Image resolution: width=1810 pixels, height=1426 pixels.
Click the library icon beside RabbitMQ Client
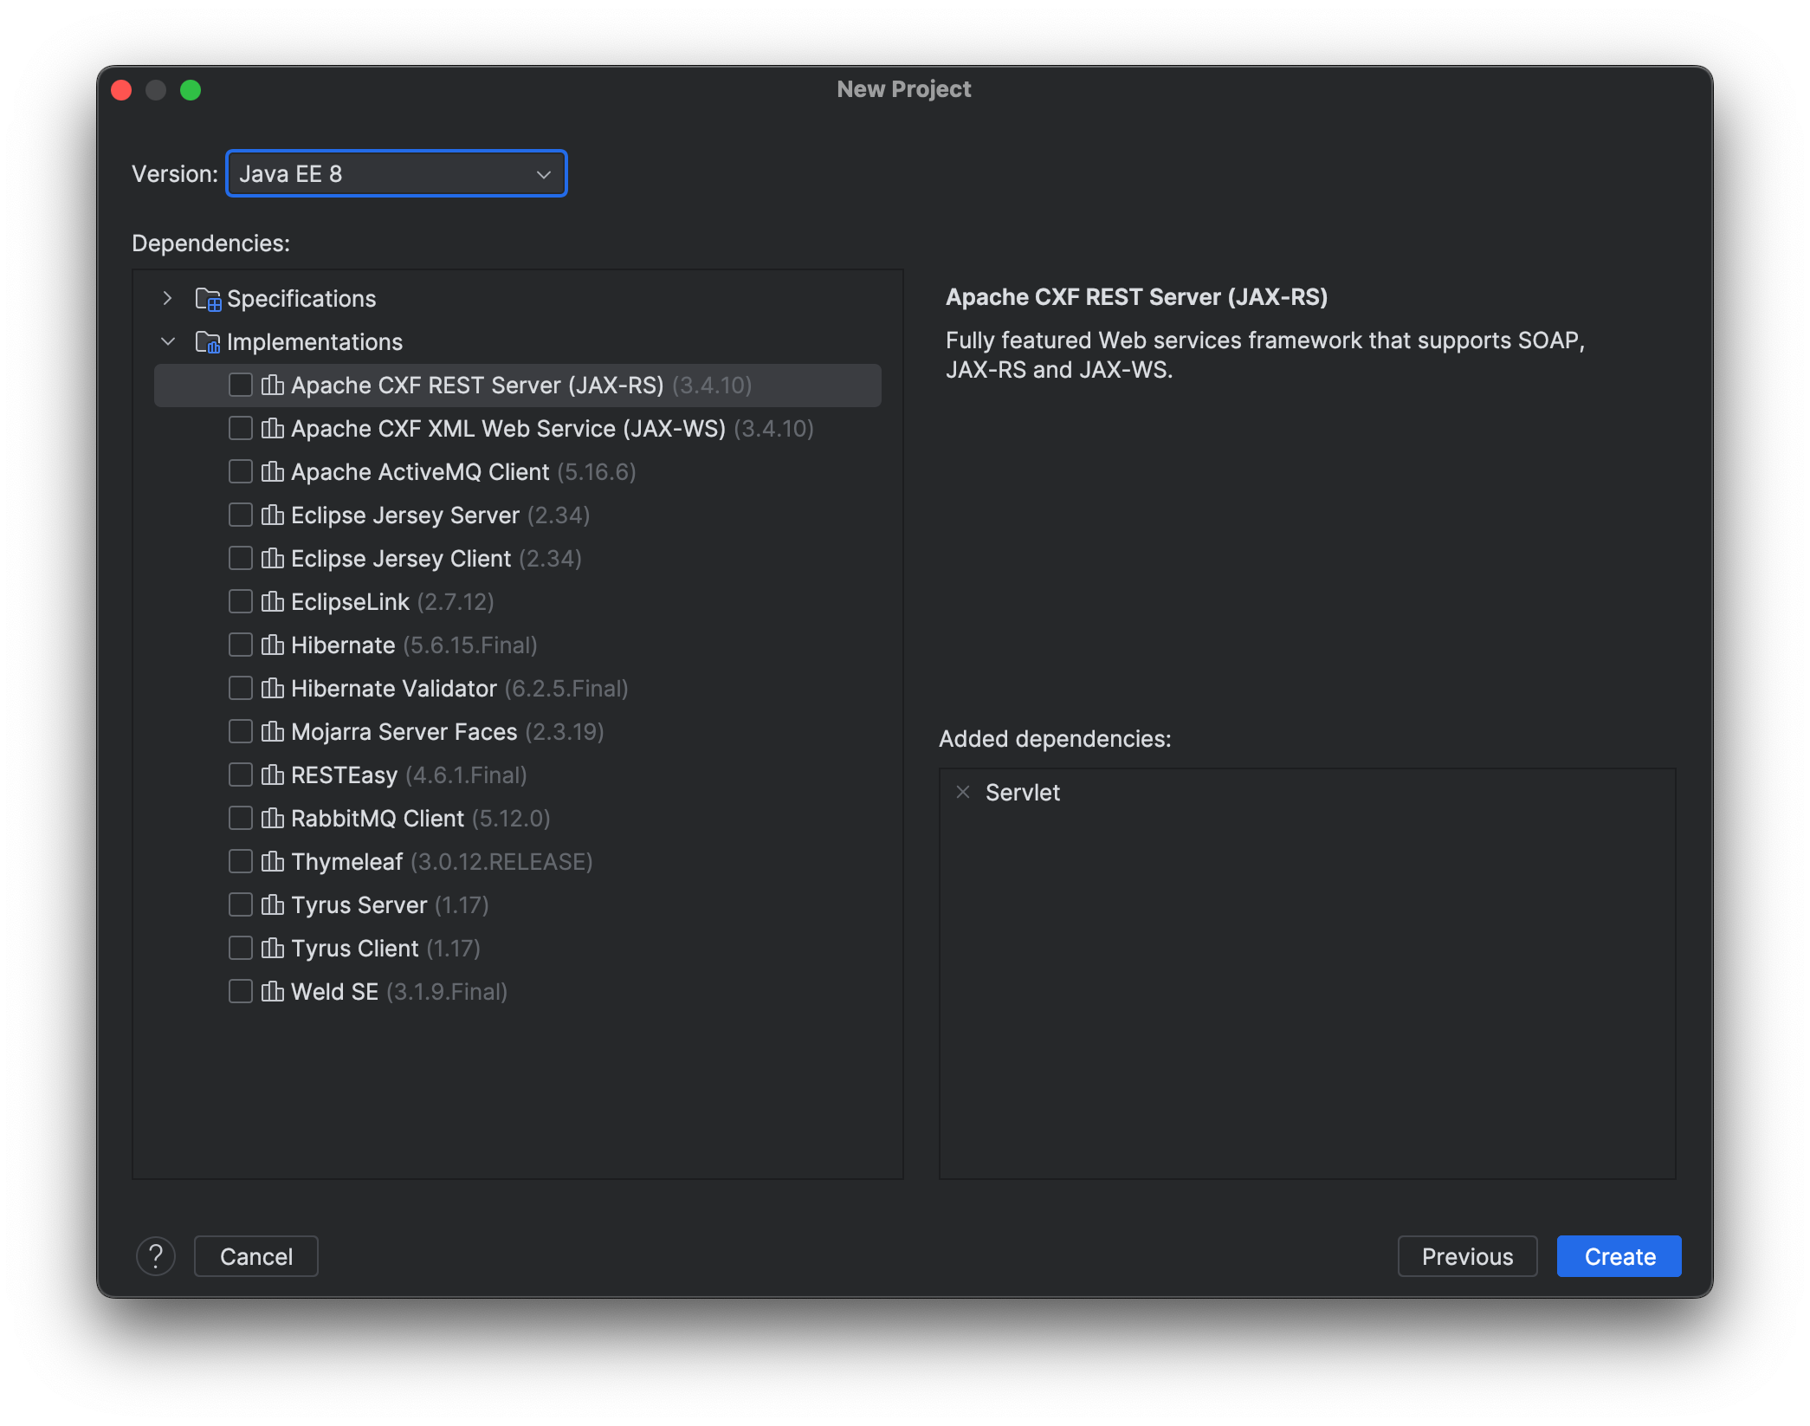click(x=272, y=818)
